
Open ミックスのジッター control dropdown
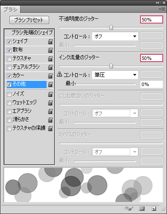pyautogui.click(x=115, y=152)
